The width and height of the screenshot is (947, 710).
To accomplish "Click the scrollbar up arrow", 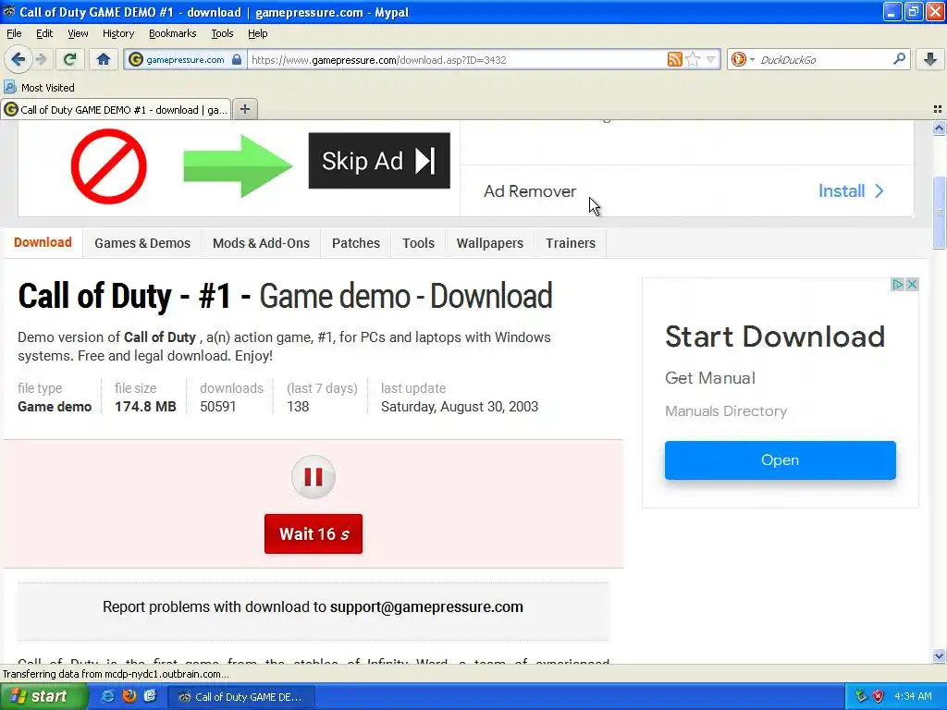I will 939,128.
